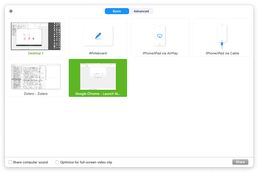The image size is (259, 172).
Task: Click the Share button
Action: [240, 162]
